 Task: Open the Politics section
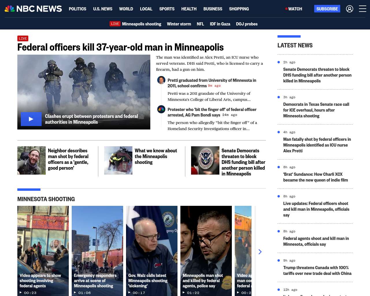77,9
